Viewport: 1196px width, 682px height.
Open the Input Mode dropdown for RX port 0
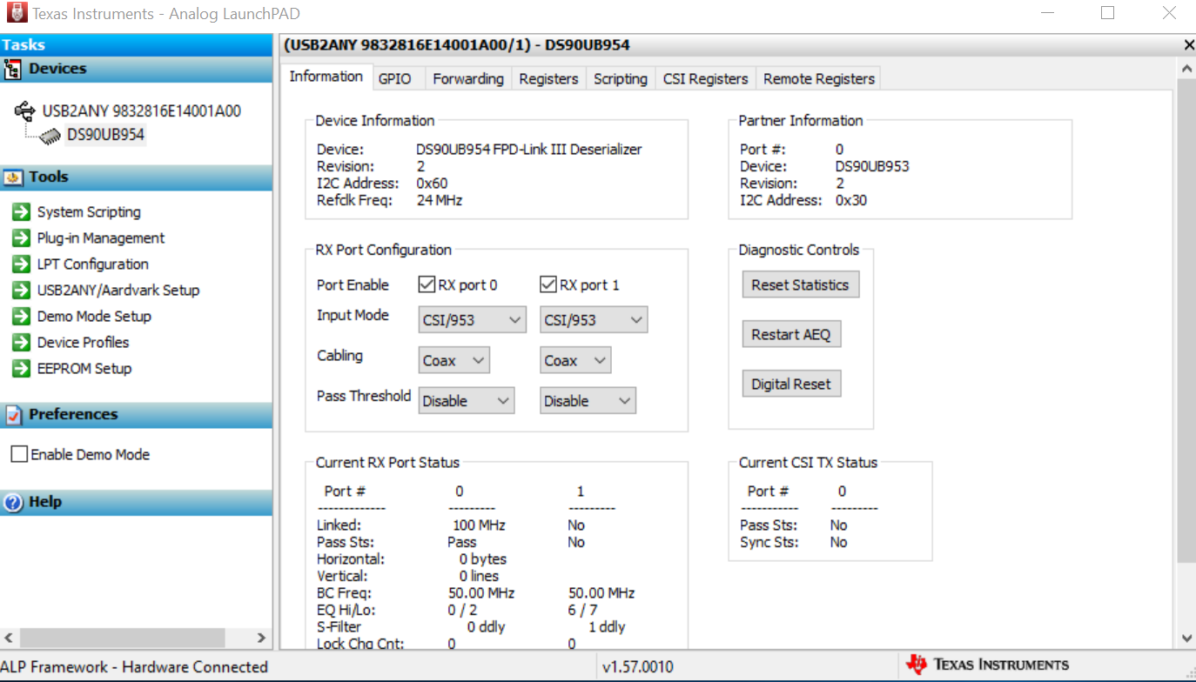click(x=472, y=320)
